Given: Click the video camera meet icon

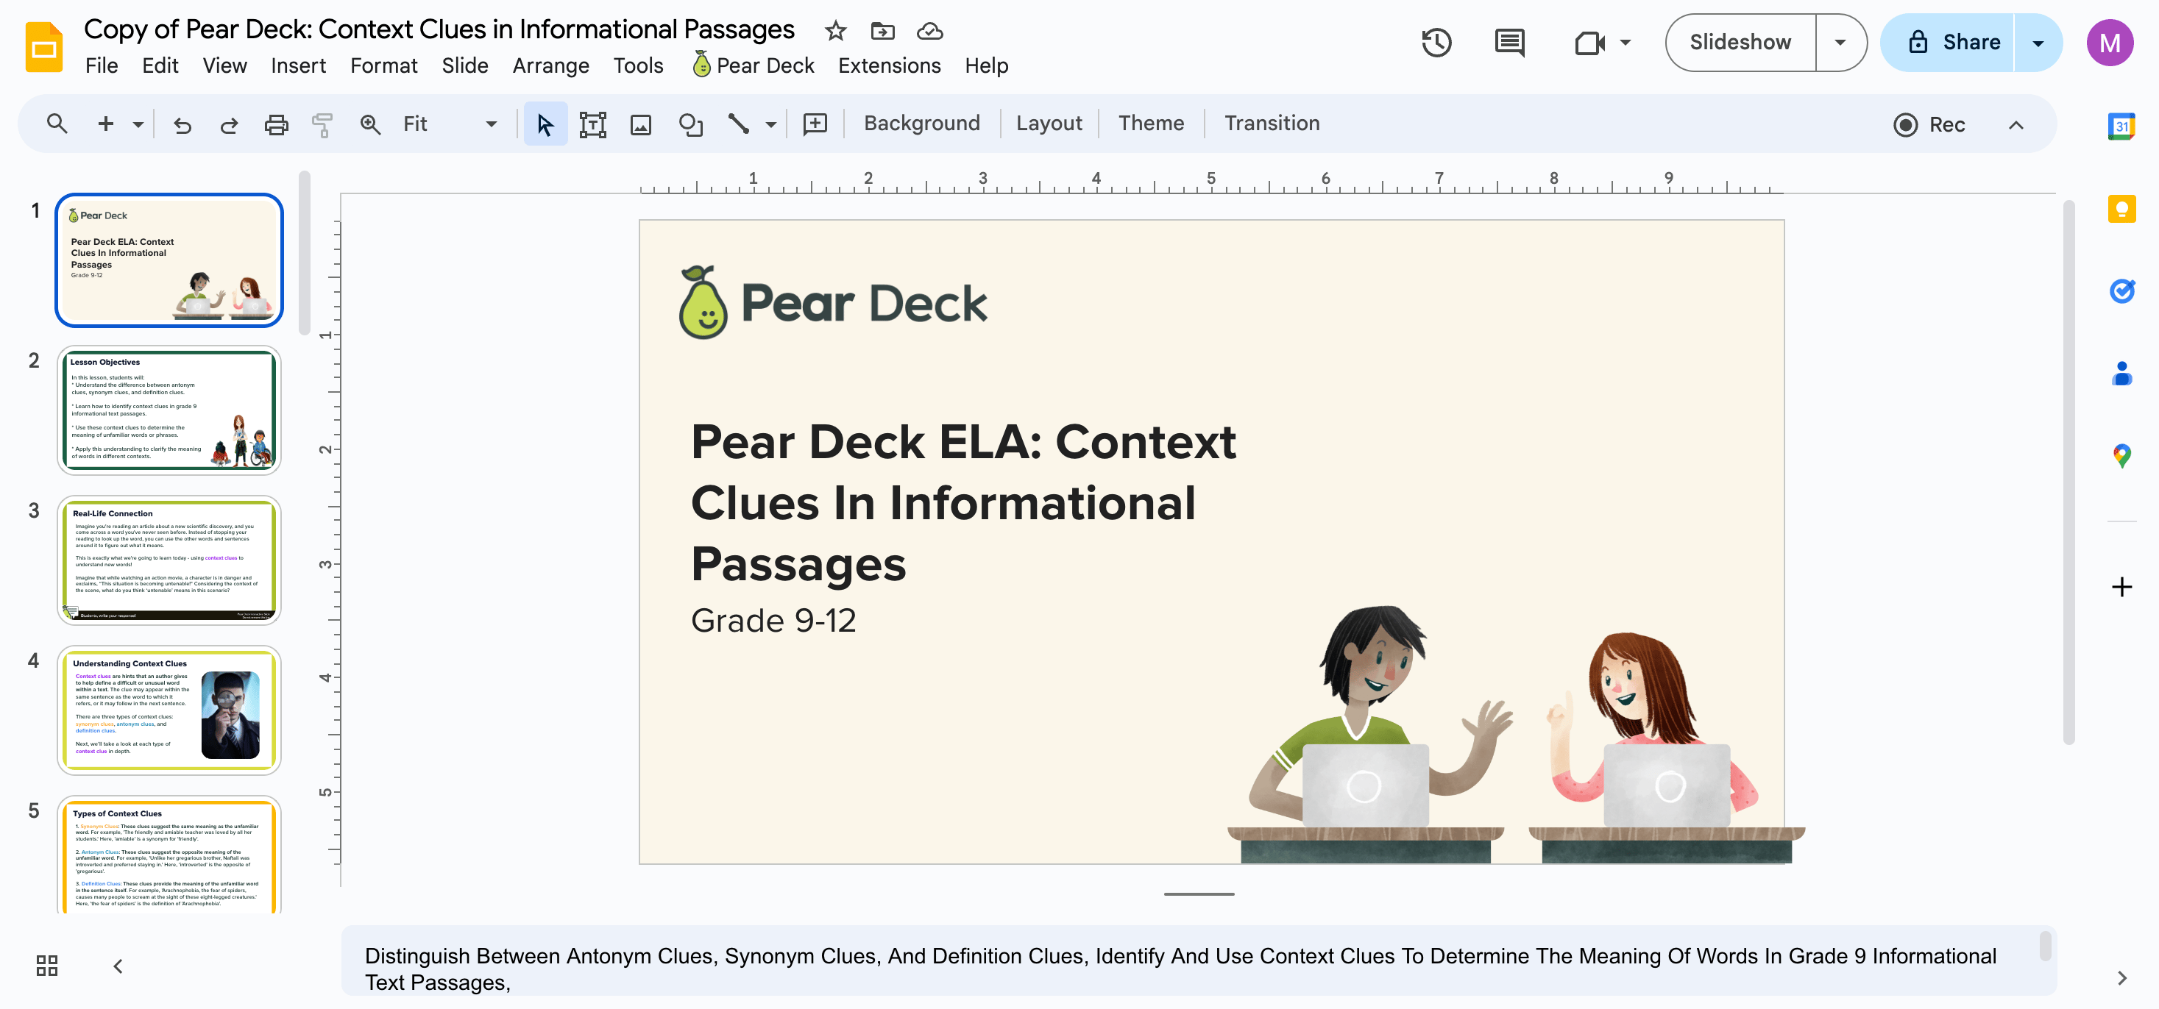Looking at the screenshot, I should [x=1589, y=42].
